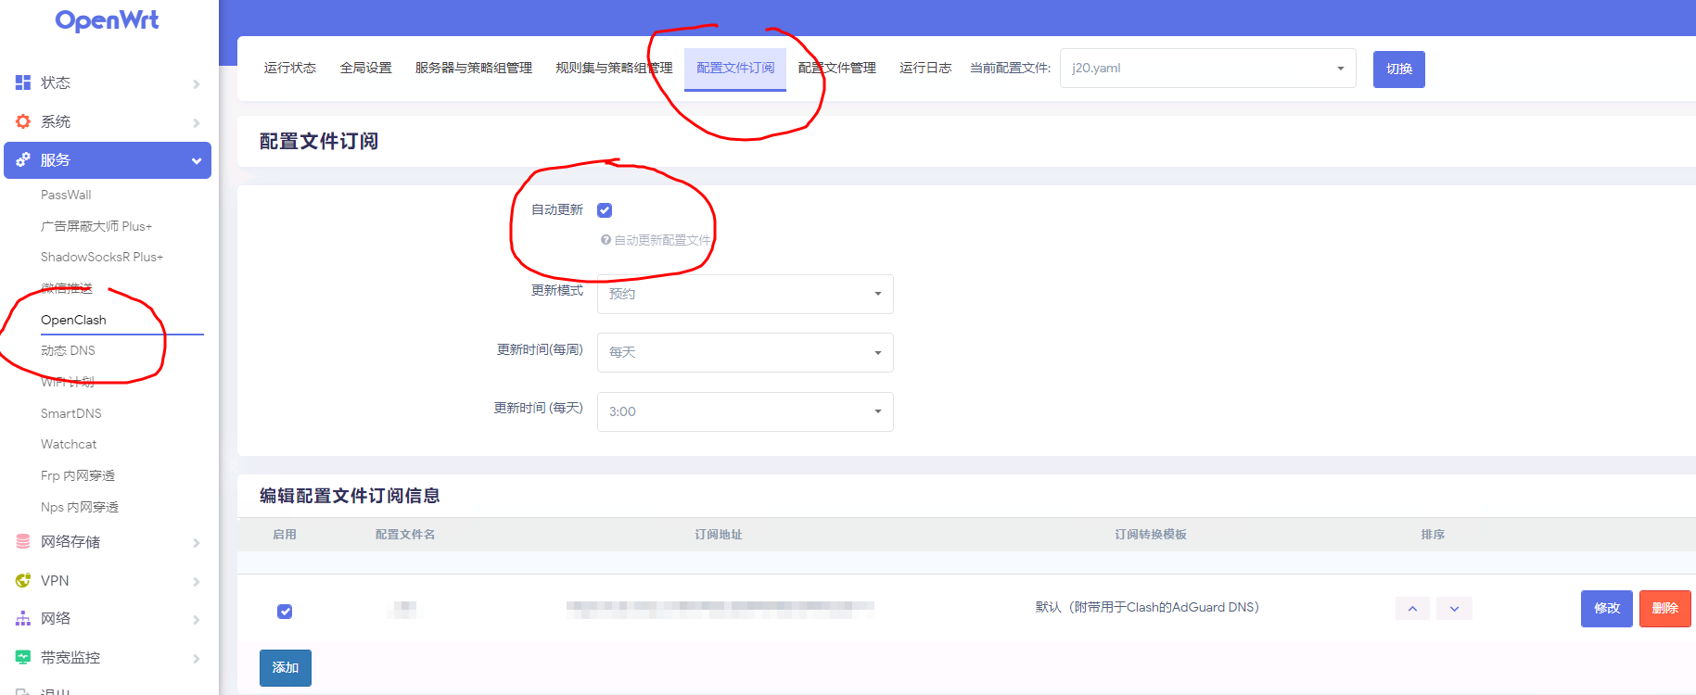
Task: Open the 规则集与策略组管理 tab
Action: click(x=614, y=68)
